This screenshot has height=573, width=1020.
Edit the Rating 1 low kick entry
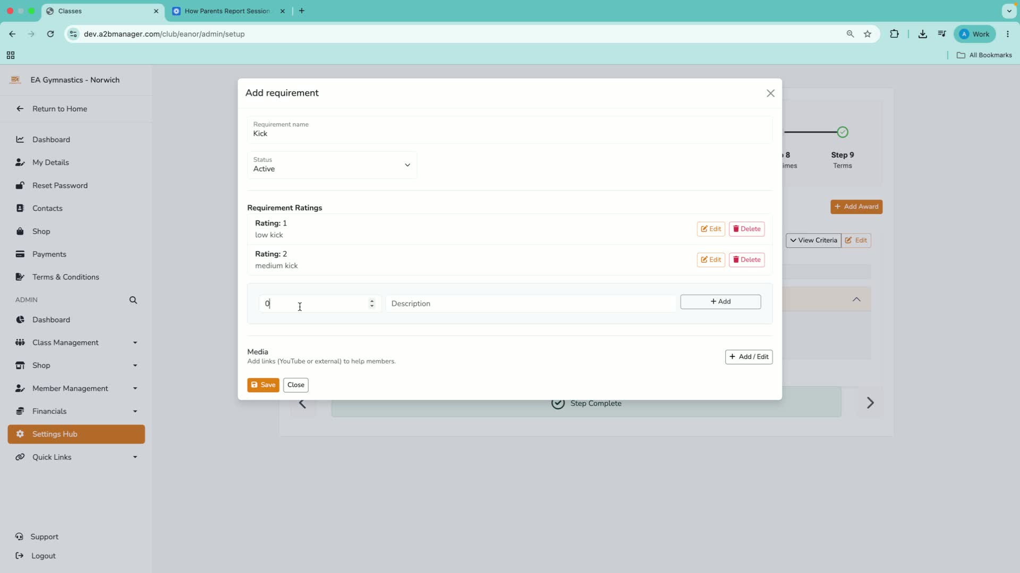point(711,229)
